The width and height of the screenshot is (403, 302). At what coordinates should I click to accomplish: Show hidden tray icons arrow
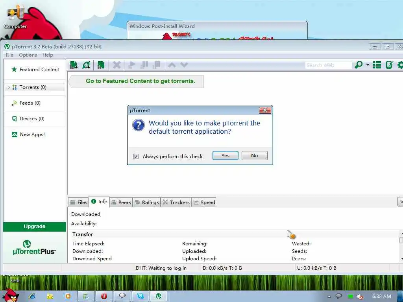point(329,296)
